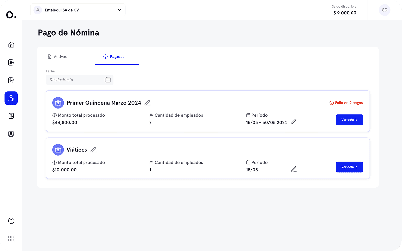
Task: Open the Falla en 2 pagos alert
Action: pyautogui.click(x=346, y=103)
